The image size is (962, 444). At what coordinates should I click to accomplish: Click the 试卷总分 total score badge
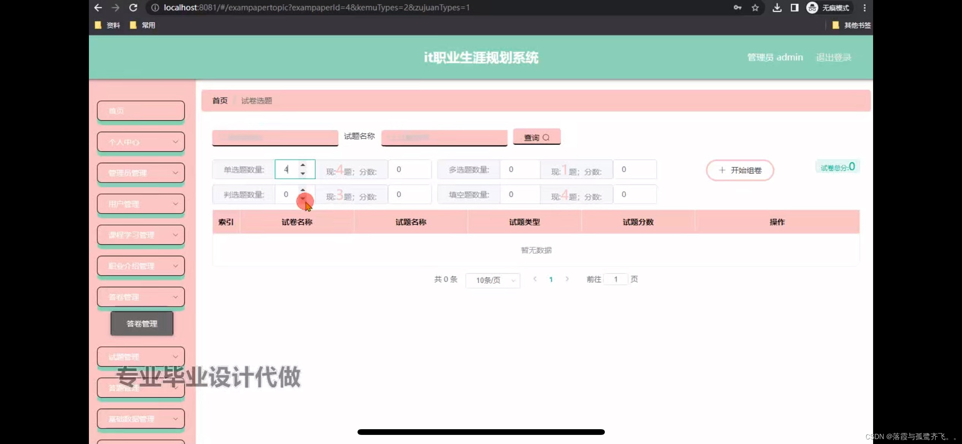point(837,167)
